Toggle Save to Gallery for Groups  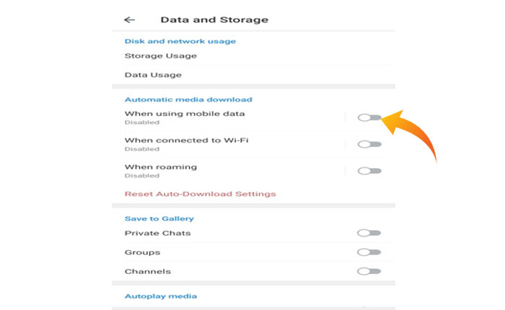(x=369, y=252)
